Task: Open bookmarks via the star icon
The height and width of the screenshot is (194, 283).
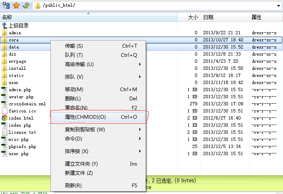Action: coord(16,5)
